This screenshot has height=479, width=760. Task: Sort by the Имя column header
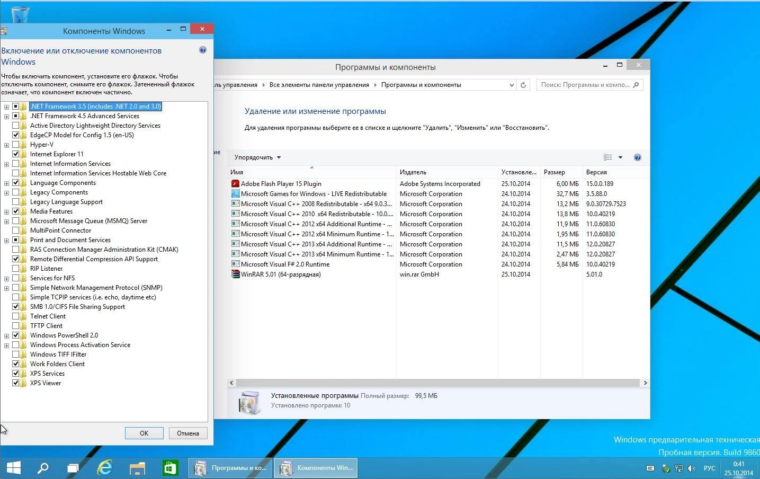pos(312,172)
